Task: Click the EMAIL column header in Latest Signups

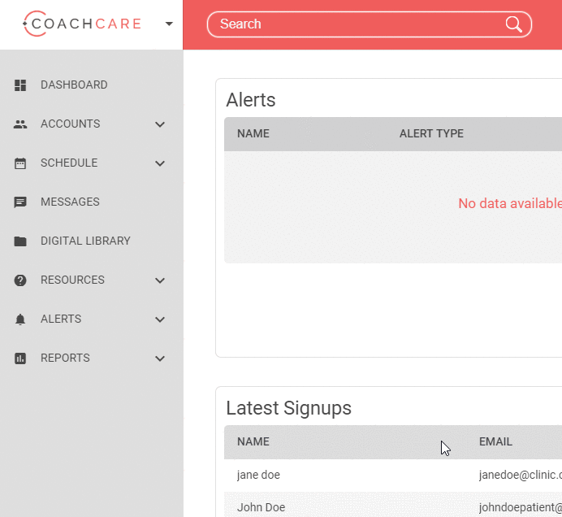Action: (495, 441)
